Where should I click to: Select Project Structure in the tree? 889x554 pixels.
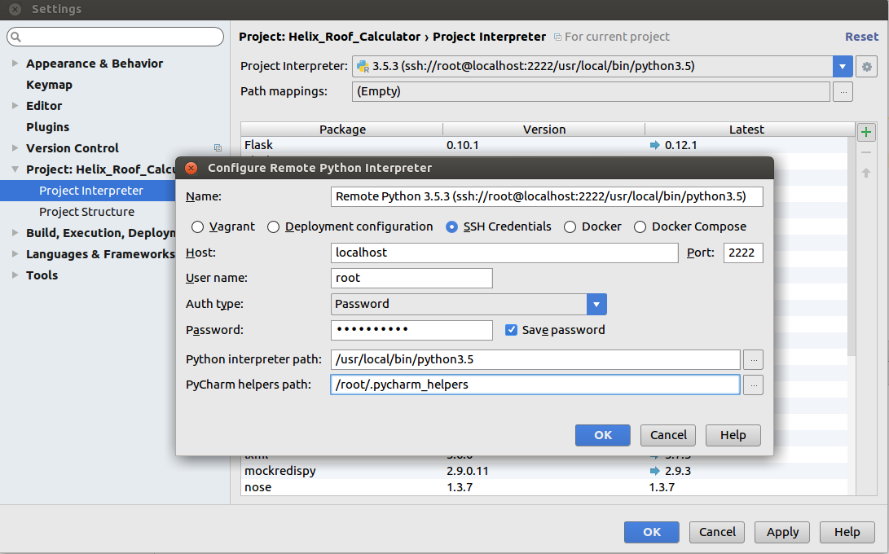point(86,212)
